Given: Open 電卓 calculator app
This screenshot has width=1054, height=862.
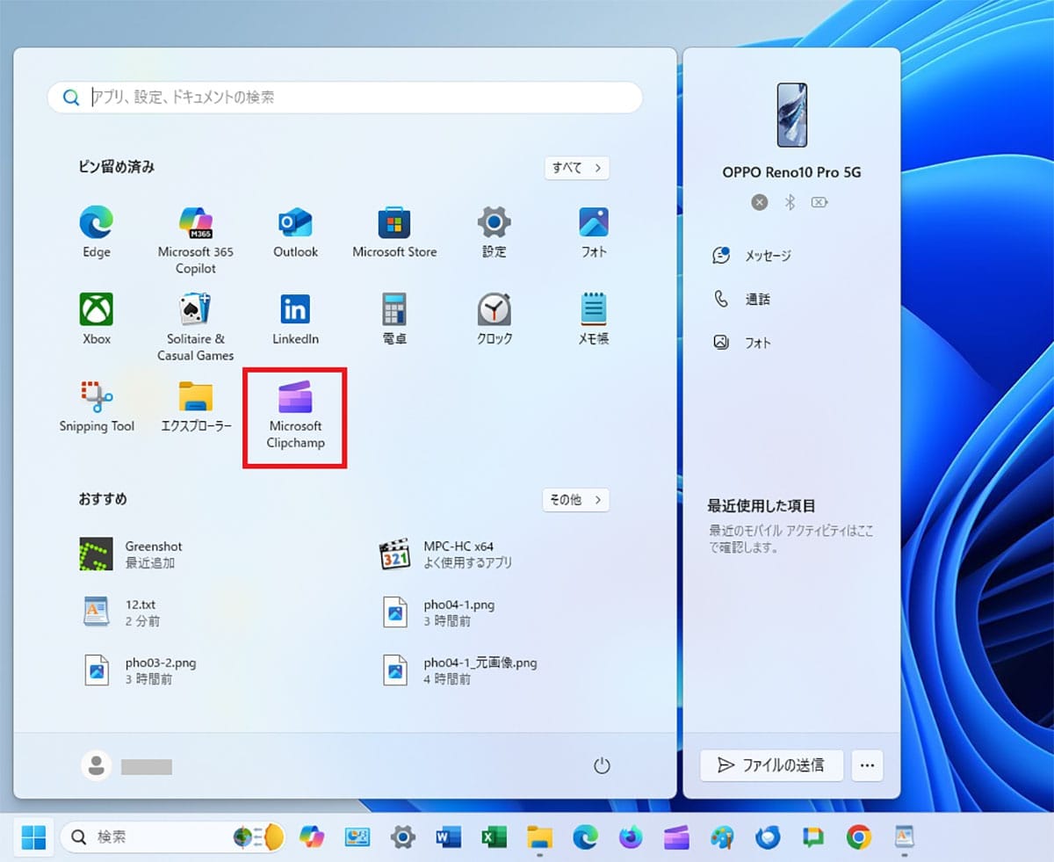Looking at the screenshot, I should 394,320.
